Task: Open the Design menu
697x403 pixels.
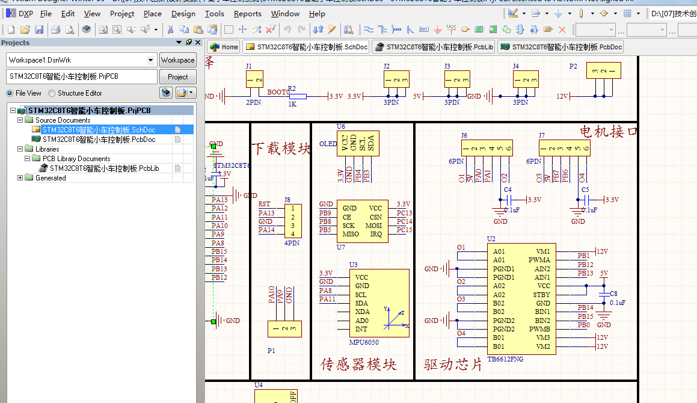Action: 183,14
